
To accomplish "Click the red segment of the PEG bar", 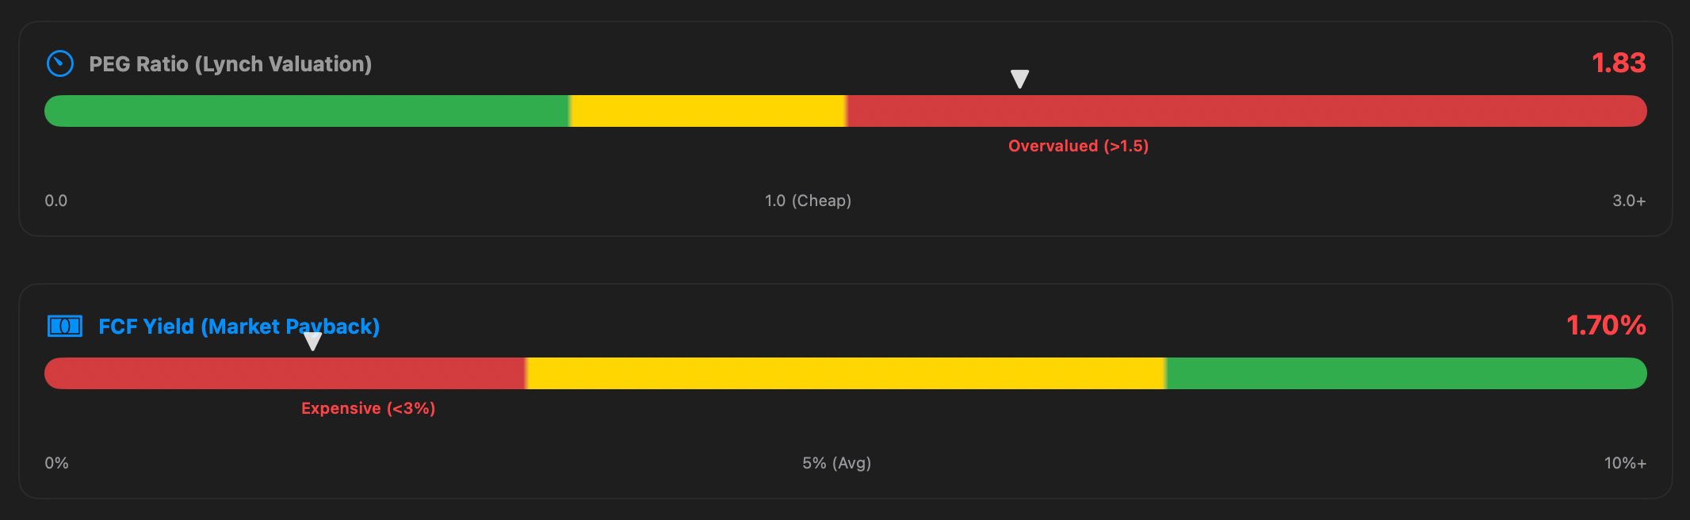I will click(1246, 111).
